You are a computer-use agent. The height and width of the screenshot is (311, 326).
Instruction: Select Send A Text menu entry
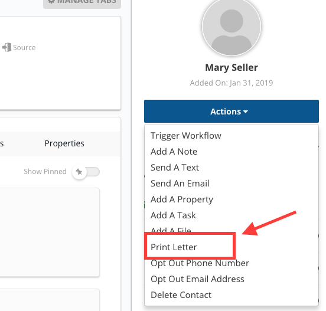pyautogui.click(x=175, y=168)
